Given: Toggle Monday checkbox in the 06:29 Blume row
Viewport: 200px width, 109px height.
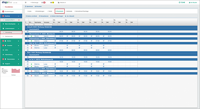Looking at the screenshot, I should pyautogui.click(x=55, y=36).
